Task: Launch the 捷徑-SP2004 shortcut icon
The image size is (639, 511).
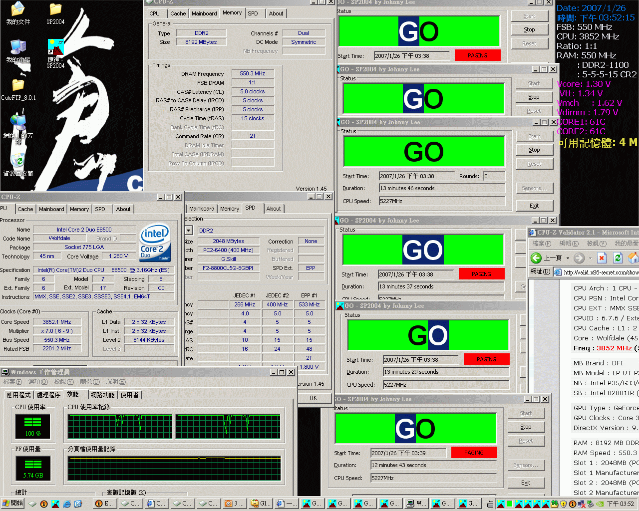Action: tap(55, 53)
